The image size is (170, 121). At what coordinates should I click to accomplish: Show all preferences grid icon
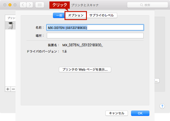click(40, 5)
